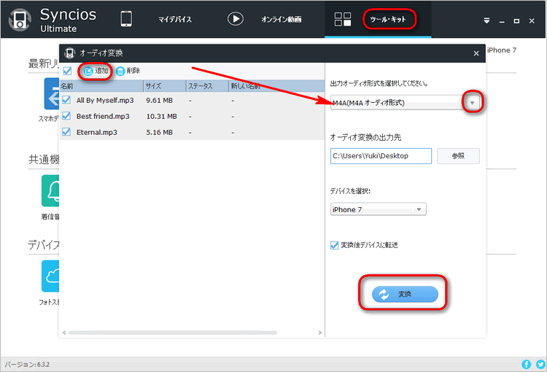547x372 pixels.
Task: Open オンライン動画 tab
Action: click(x=282, y=20)
